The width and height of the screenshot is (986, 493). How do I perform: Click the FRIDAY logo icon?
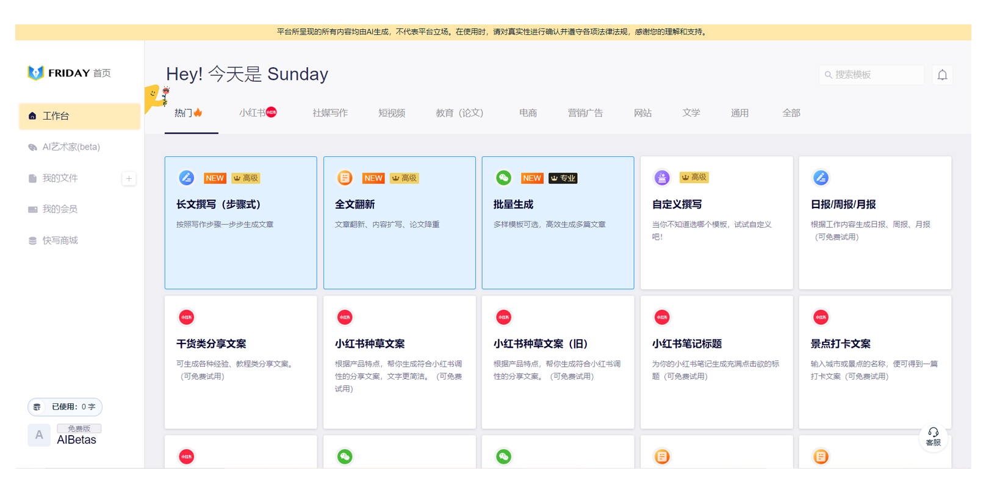(x=35, y=73)
